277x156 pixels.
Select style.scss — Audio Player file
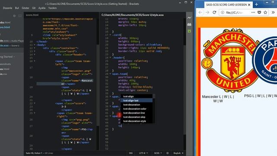click(x=12, y=41)
